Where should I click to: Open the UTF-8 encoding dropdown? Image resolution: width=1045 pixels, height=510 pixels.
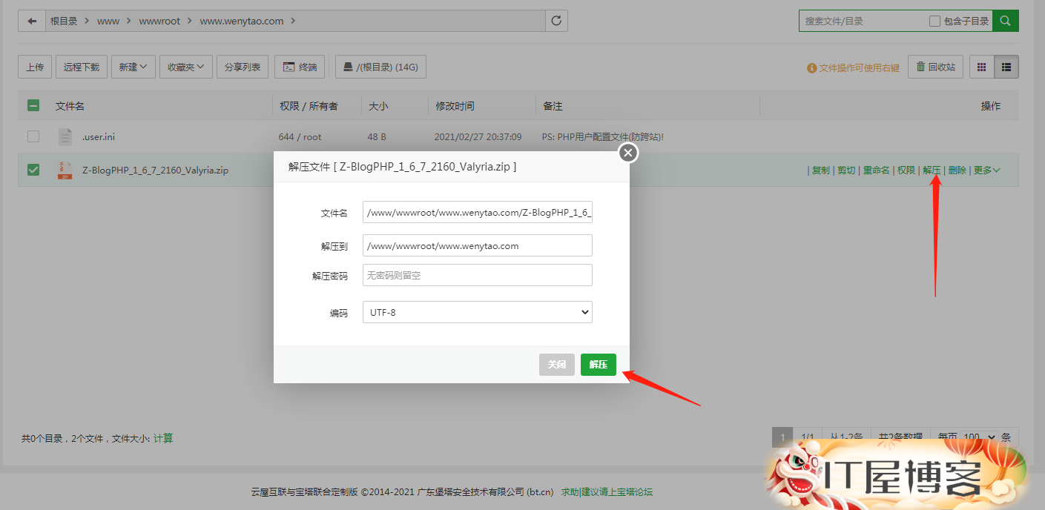[477, 312]
